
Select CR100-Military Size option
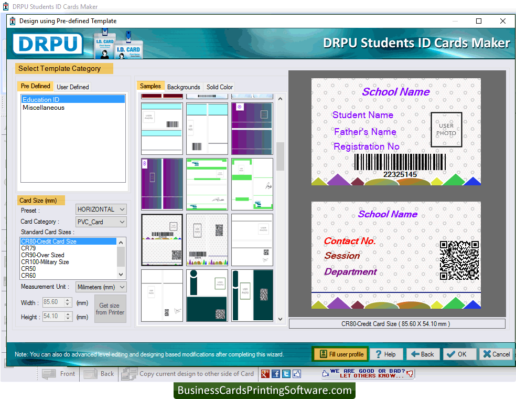pyautogui.click(x=68, y=262)
